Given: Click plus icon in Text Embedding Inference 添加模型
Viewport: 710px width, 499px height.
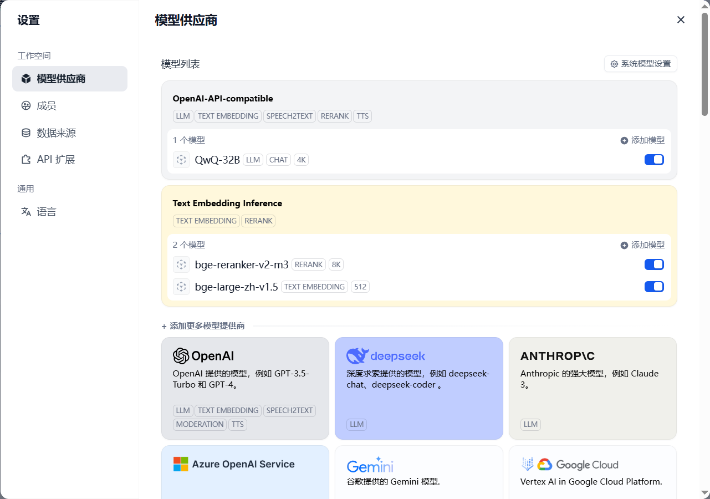Looking at the screenshot, I should [625, 245].
